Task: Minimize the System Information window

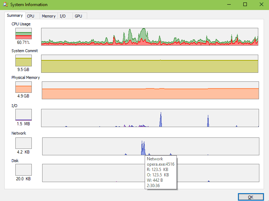Action: pos(229,4)
